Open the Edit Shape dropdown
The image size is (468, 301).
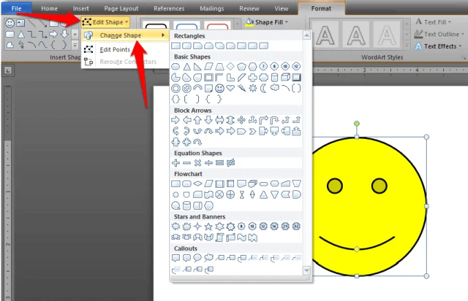[x=105, y=22]
